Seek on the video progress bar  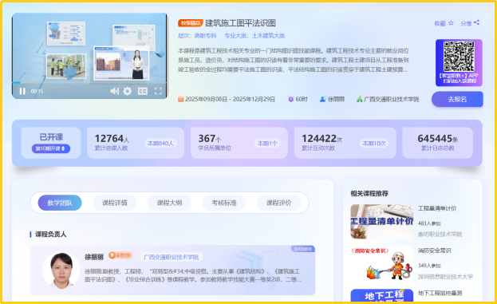(89, 83)
